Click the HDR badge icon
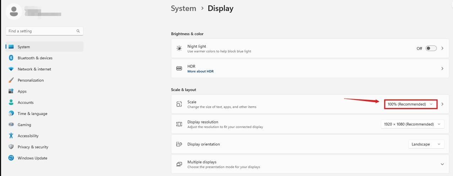 pos(179,68)
